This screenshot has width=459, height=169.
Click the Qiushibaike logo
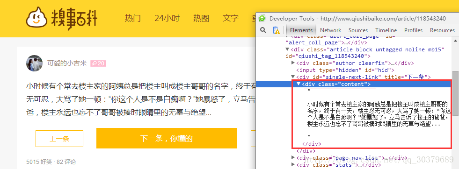61,19
